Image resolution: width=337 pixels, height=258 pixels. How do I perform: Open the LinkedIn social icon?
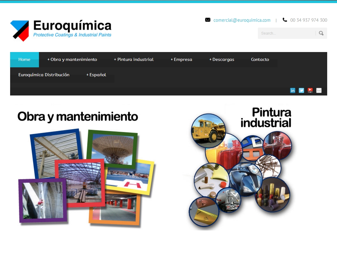click(x=293, y=90)
